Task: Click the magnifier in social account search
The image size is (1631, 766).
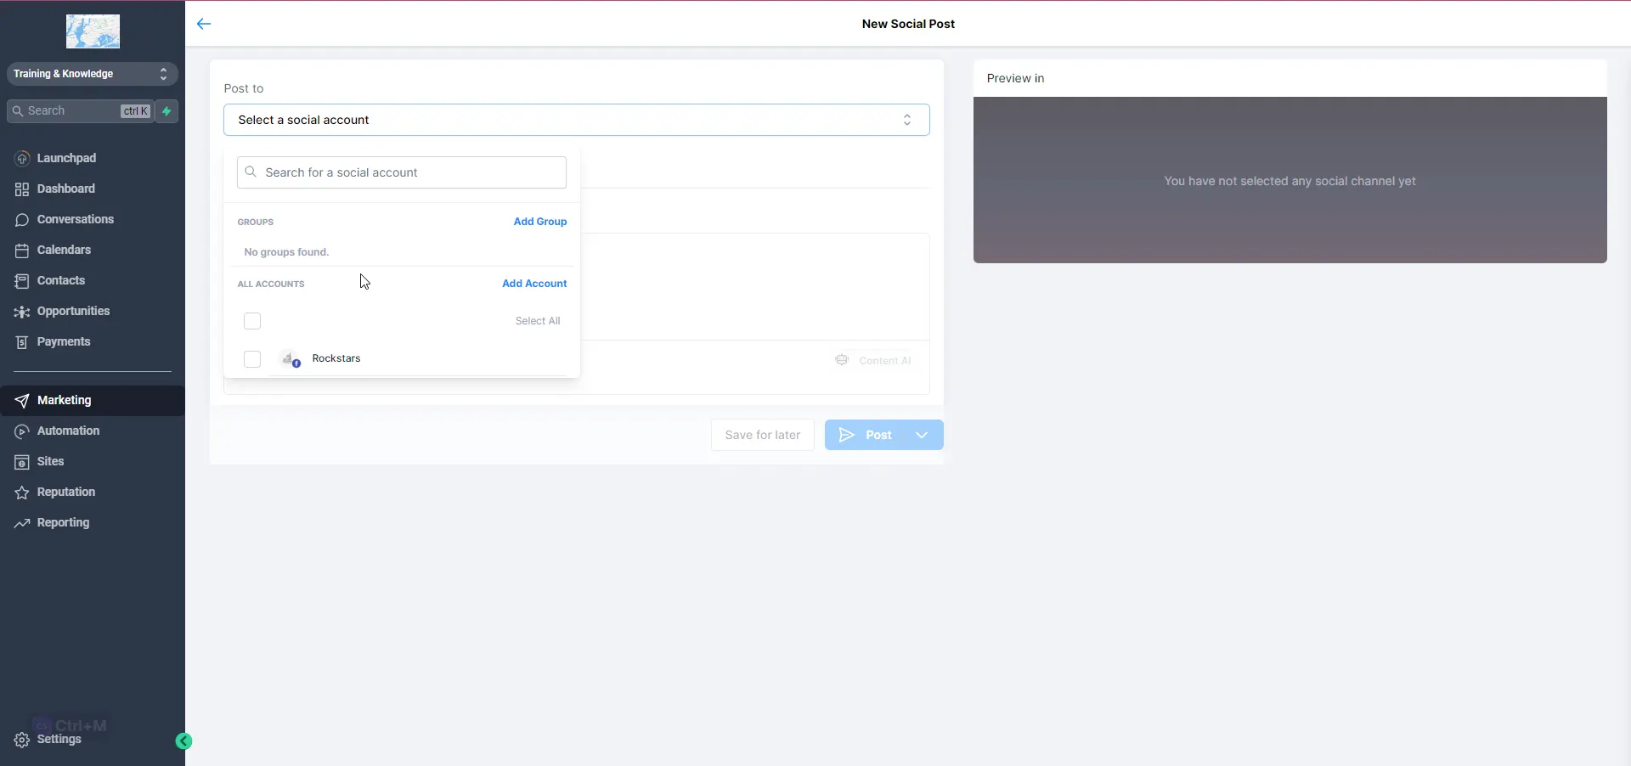Action: [251, 172]
